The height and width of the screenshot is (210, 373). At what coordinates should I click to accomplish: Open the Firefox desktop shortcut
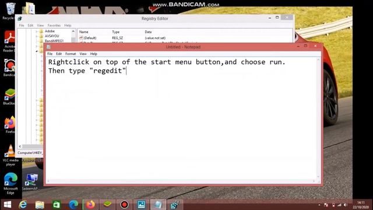click(x=10, y=124)
